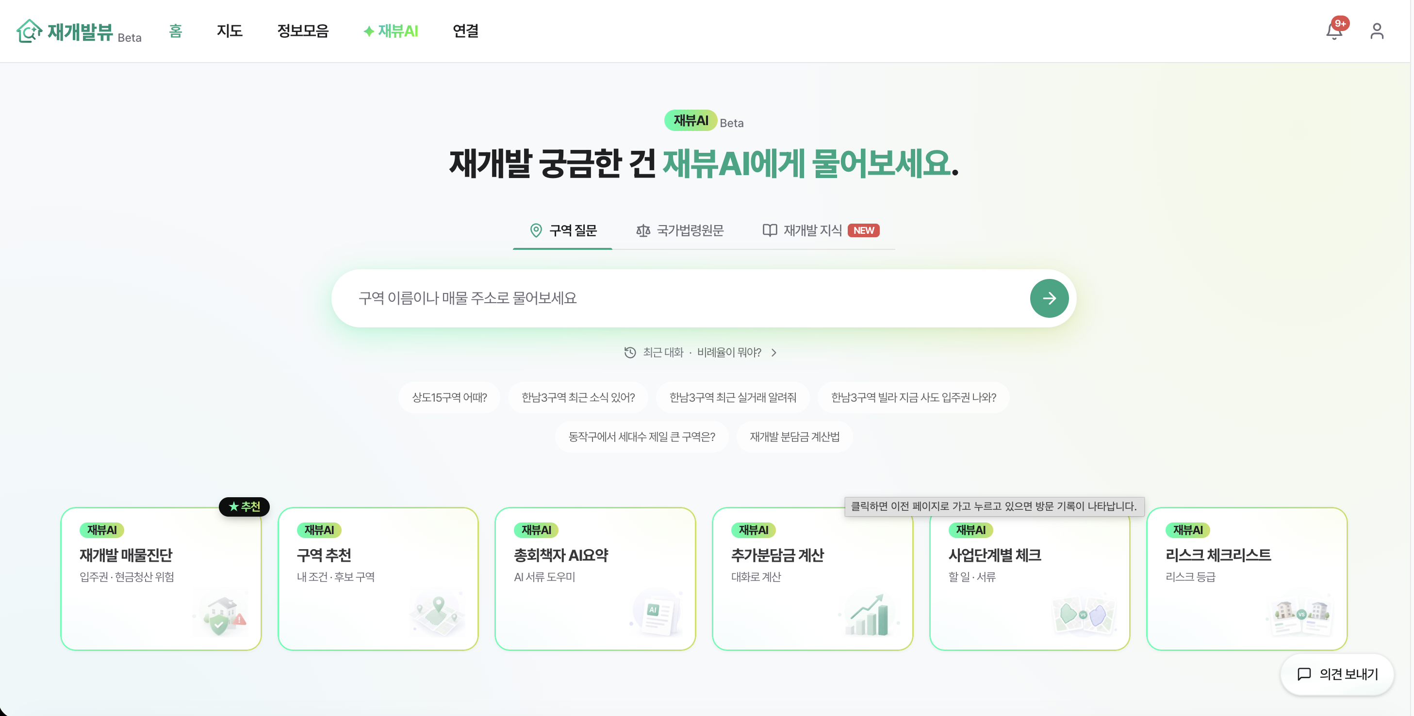The image size is (1414, 716).
Task: Select the 구역 질문 tab
Action: (x=562, y=230)
